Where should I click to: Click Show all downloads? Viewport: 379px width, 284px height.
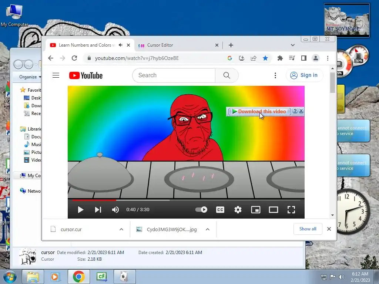(x=308, y=229)
